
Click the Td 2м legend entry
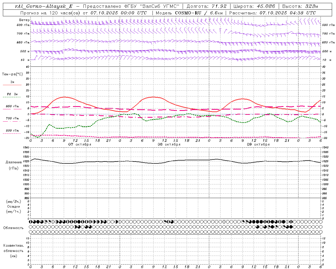12,94
